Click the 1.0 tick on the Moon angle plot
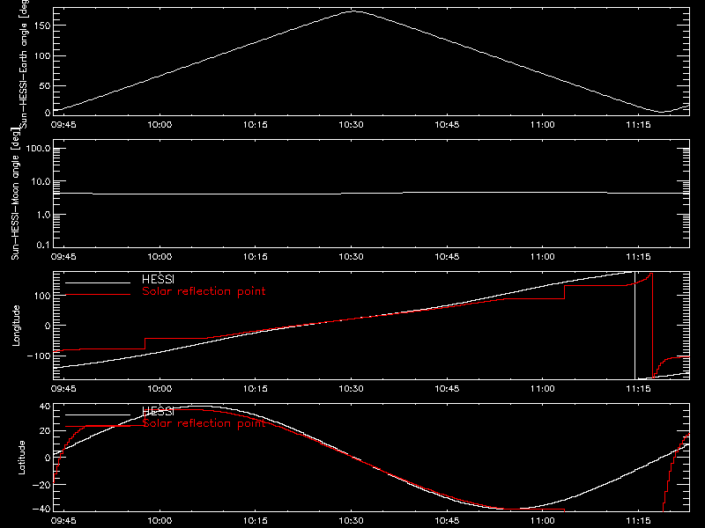 43,215
